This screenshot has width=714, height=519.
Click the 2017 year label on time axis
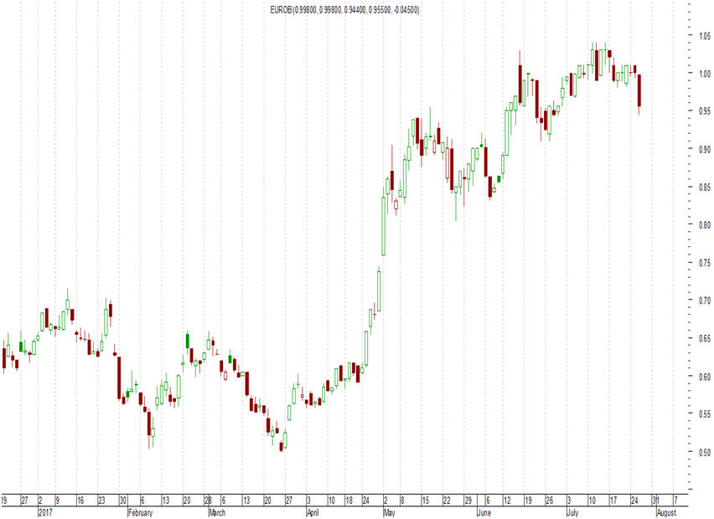[x=44, y=512]
